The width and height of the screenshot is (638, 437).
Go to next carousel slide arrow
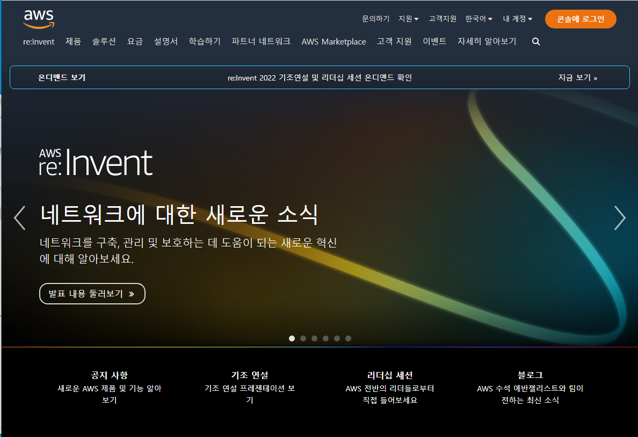(x=620, y=218)
